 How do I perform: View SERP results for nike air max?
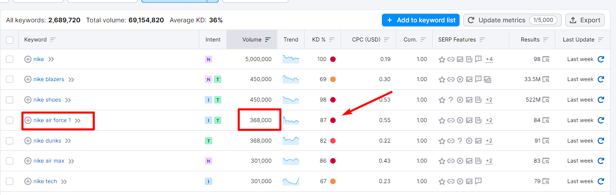pos(546,161)
